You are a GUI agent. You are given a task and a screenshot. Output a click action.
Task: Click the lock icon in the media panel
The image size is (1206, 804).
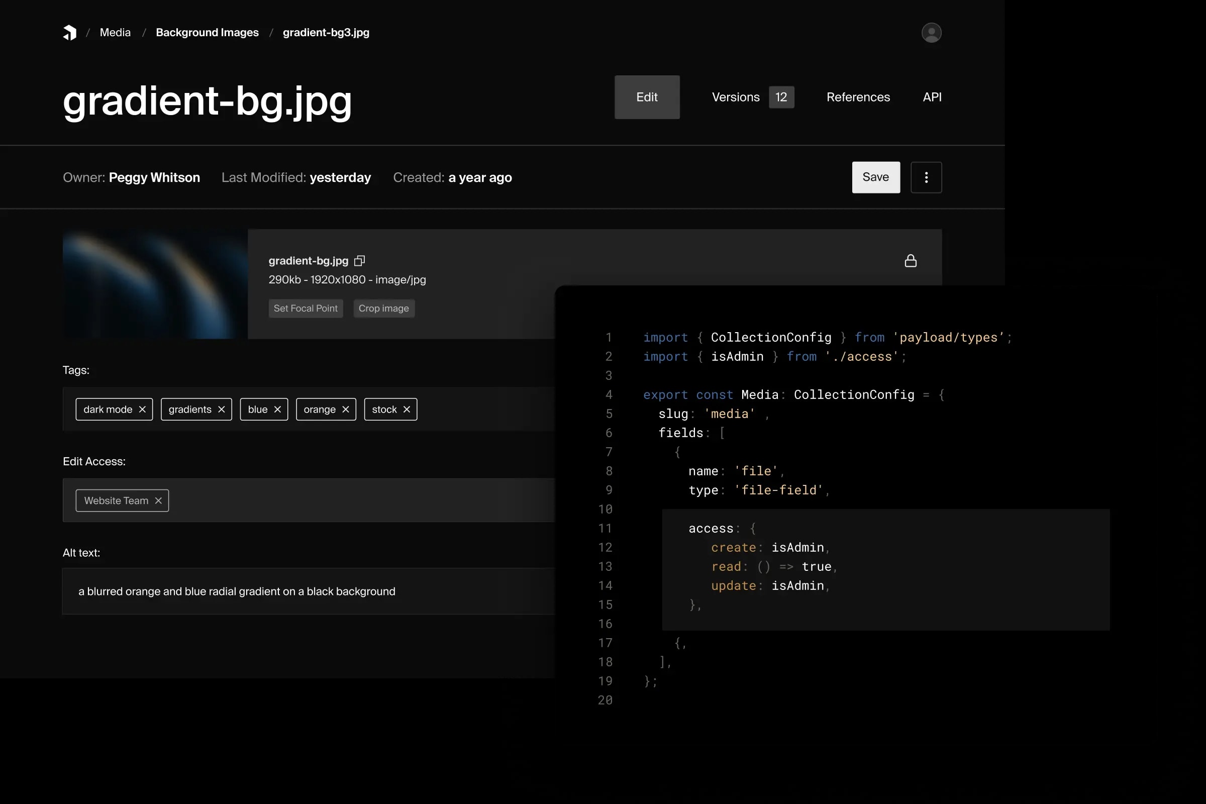[911, 260]
